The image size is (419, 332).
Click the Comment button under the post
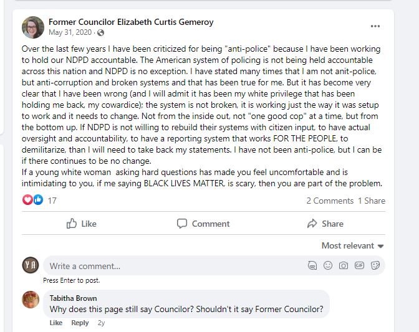tap(203, 224)
